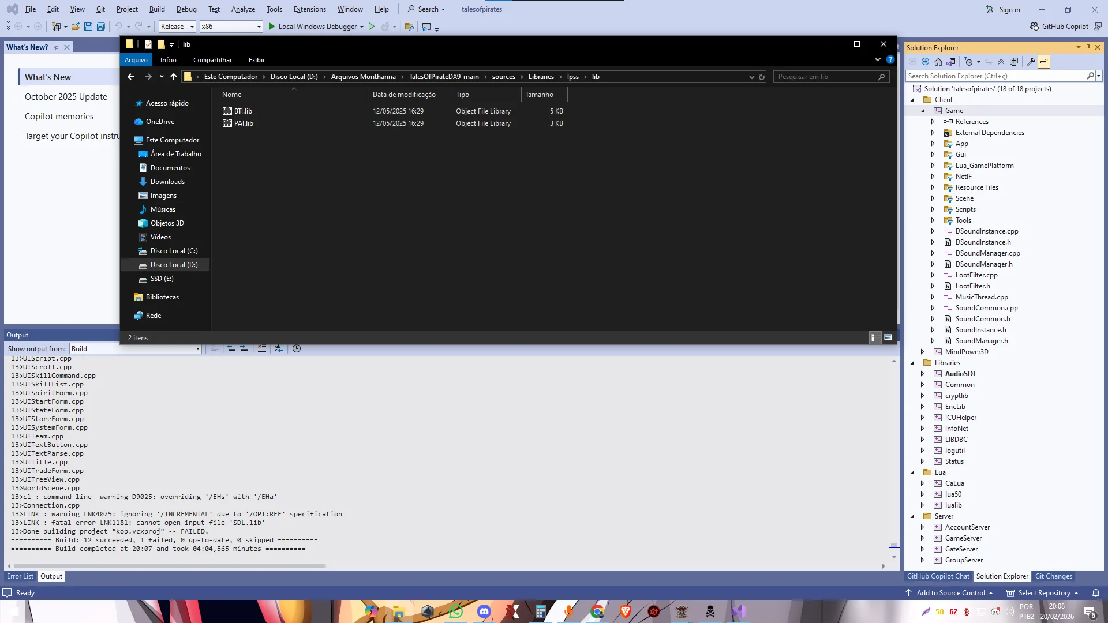The width and height of the screenshot is (1108, 623).
Task: Expand the MindPower3D project node
Action: (x=922, y=352)
